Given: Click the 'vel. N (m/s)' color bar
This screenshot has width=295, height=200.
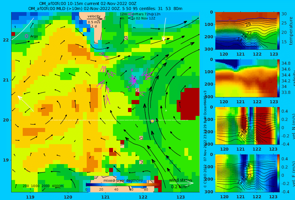Looking at the screenshot, I should click(278, 126).
